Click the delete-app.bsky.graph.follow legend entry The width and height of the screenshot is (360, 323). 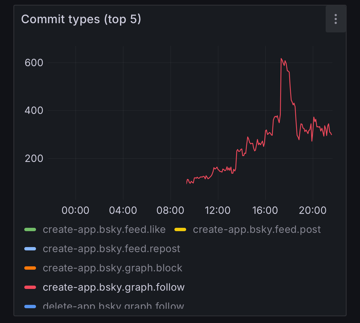(113, 306)
